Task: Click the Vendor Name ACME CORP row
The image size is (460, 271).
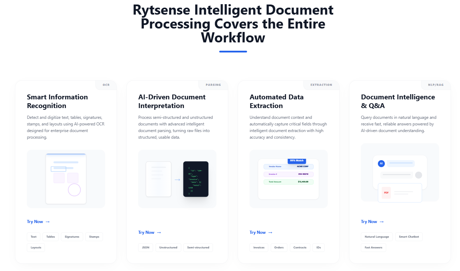Action: click(288, 166)
